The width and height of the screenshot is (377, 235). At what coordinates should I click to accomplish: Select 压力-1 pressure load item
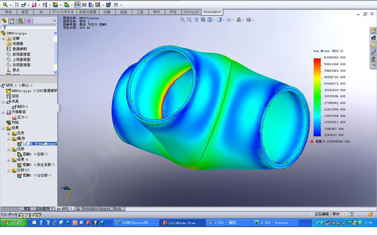22,117
